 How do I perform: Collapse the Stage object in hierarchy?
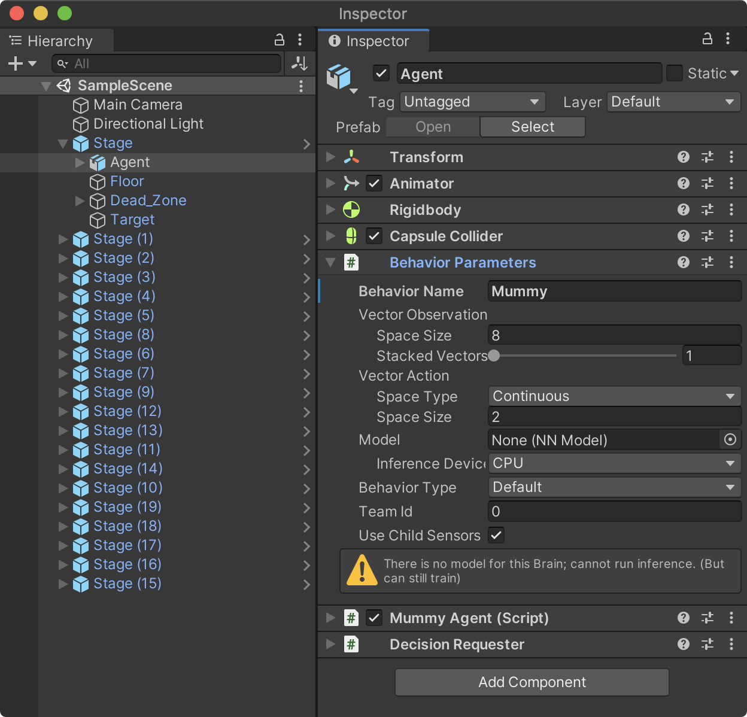[x=63, y=144]
